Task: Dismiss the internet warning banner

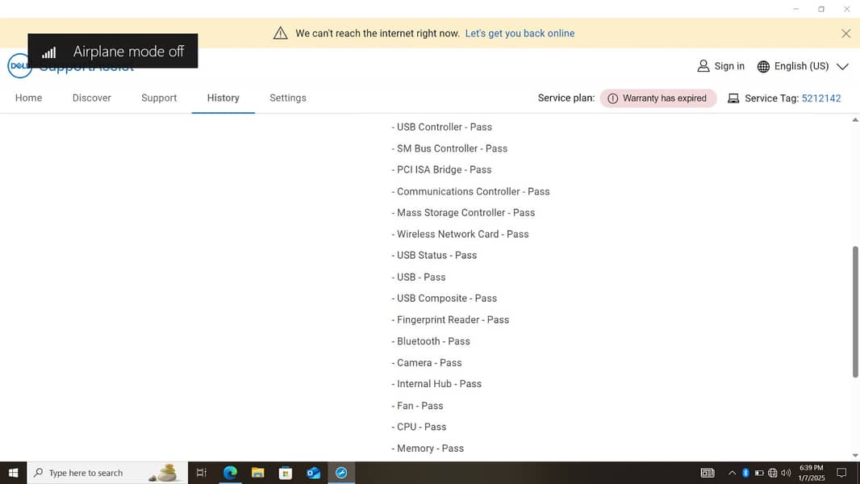Action: (845, 33)
